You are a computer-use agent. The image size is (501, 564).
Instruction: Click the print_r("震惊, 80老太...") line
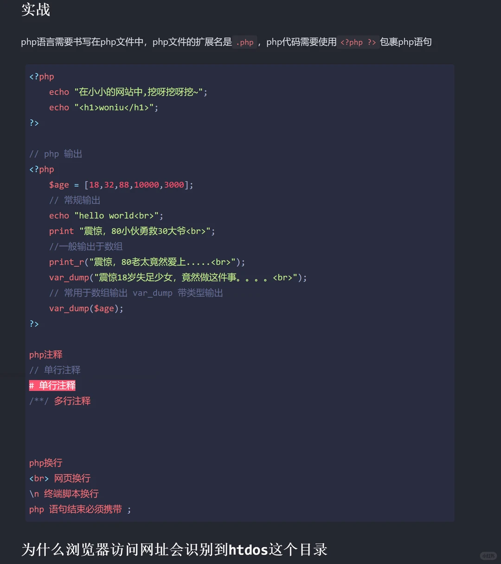(147, 262)
